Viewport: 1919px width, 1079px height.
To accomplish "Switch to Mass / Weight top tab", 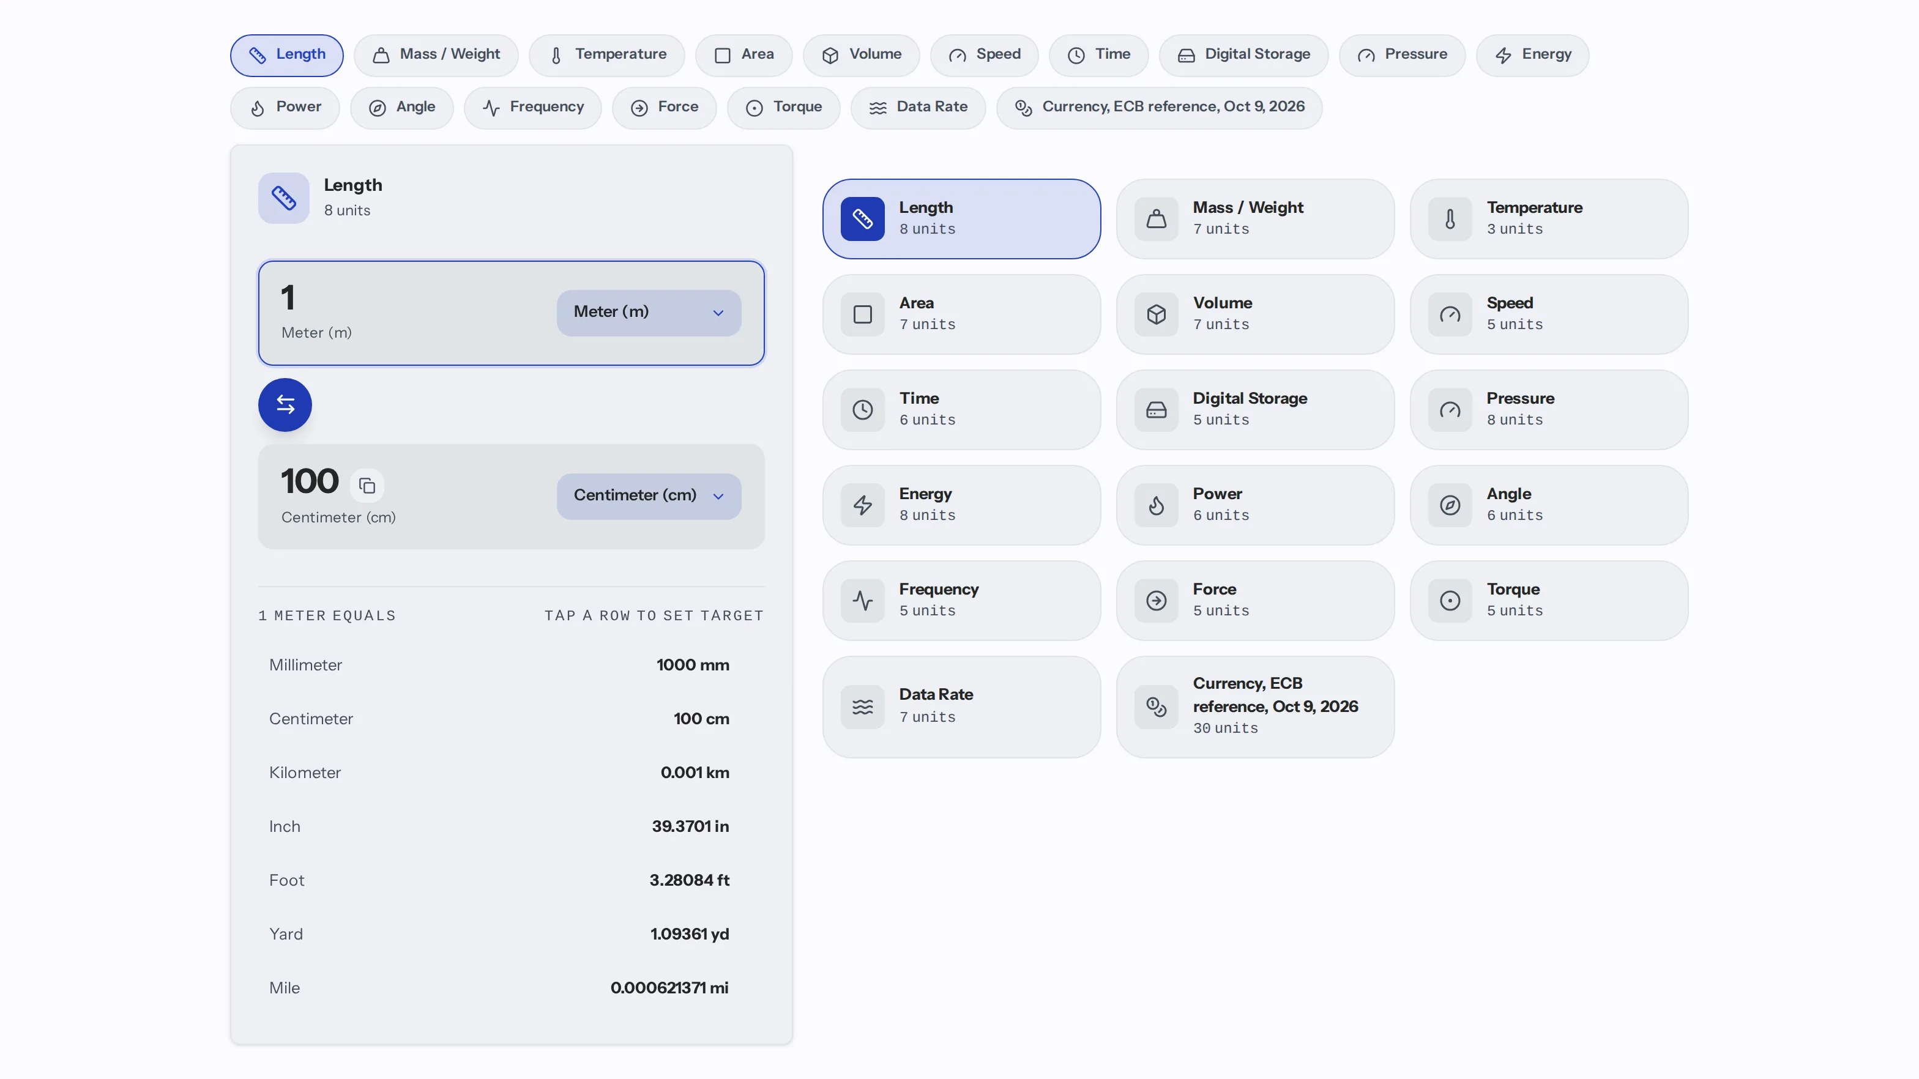I will click(436, 55).
